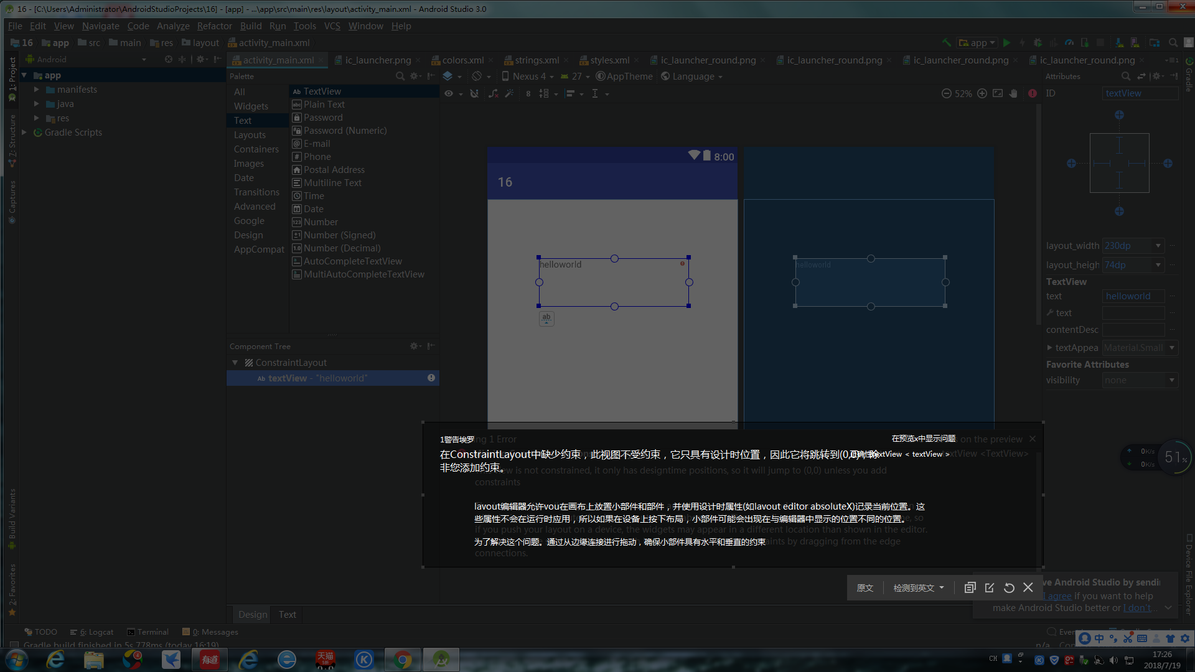Click the top constraint plus handle in Attributes
The image size is (1195, 672).
1119,115
